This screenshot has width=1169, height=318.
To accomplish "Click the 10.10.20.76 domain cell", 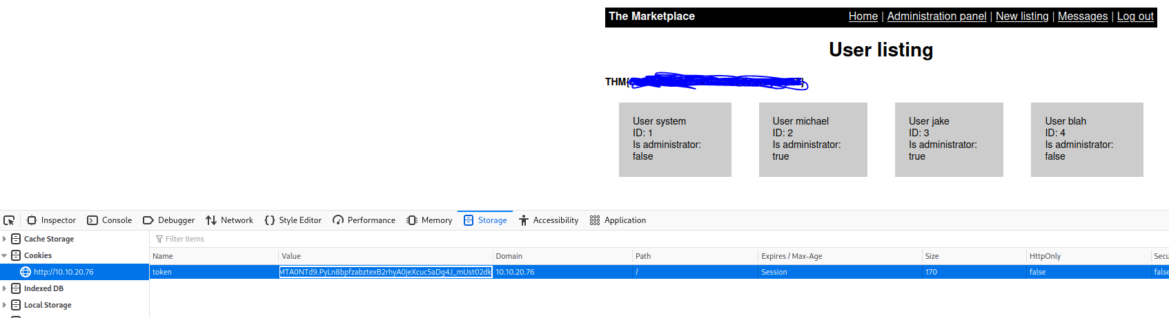I will pos(562,272).
